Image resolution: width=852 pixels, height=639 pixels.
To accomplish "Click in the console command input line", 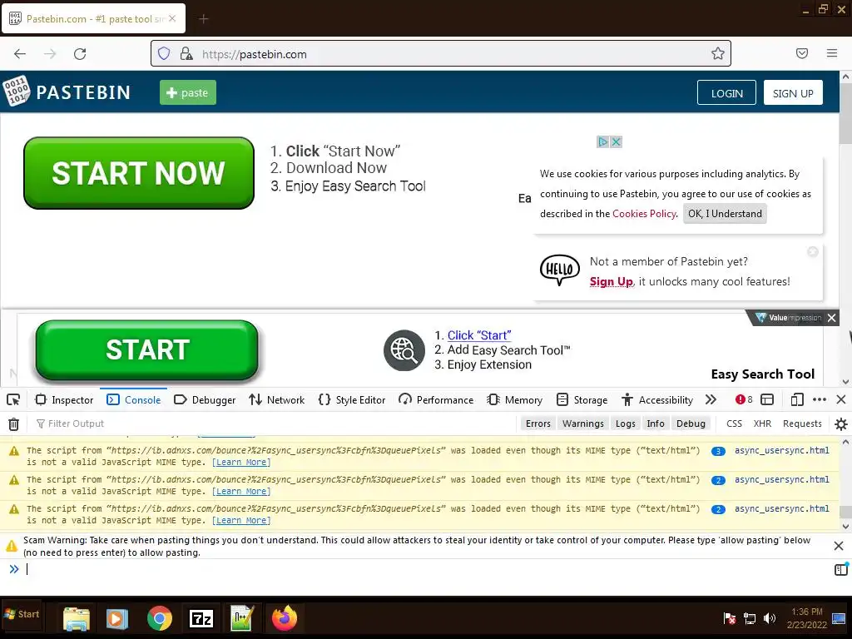I will click(424, 569).
